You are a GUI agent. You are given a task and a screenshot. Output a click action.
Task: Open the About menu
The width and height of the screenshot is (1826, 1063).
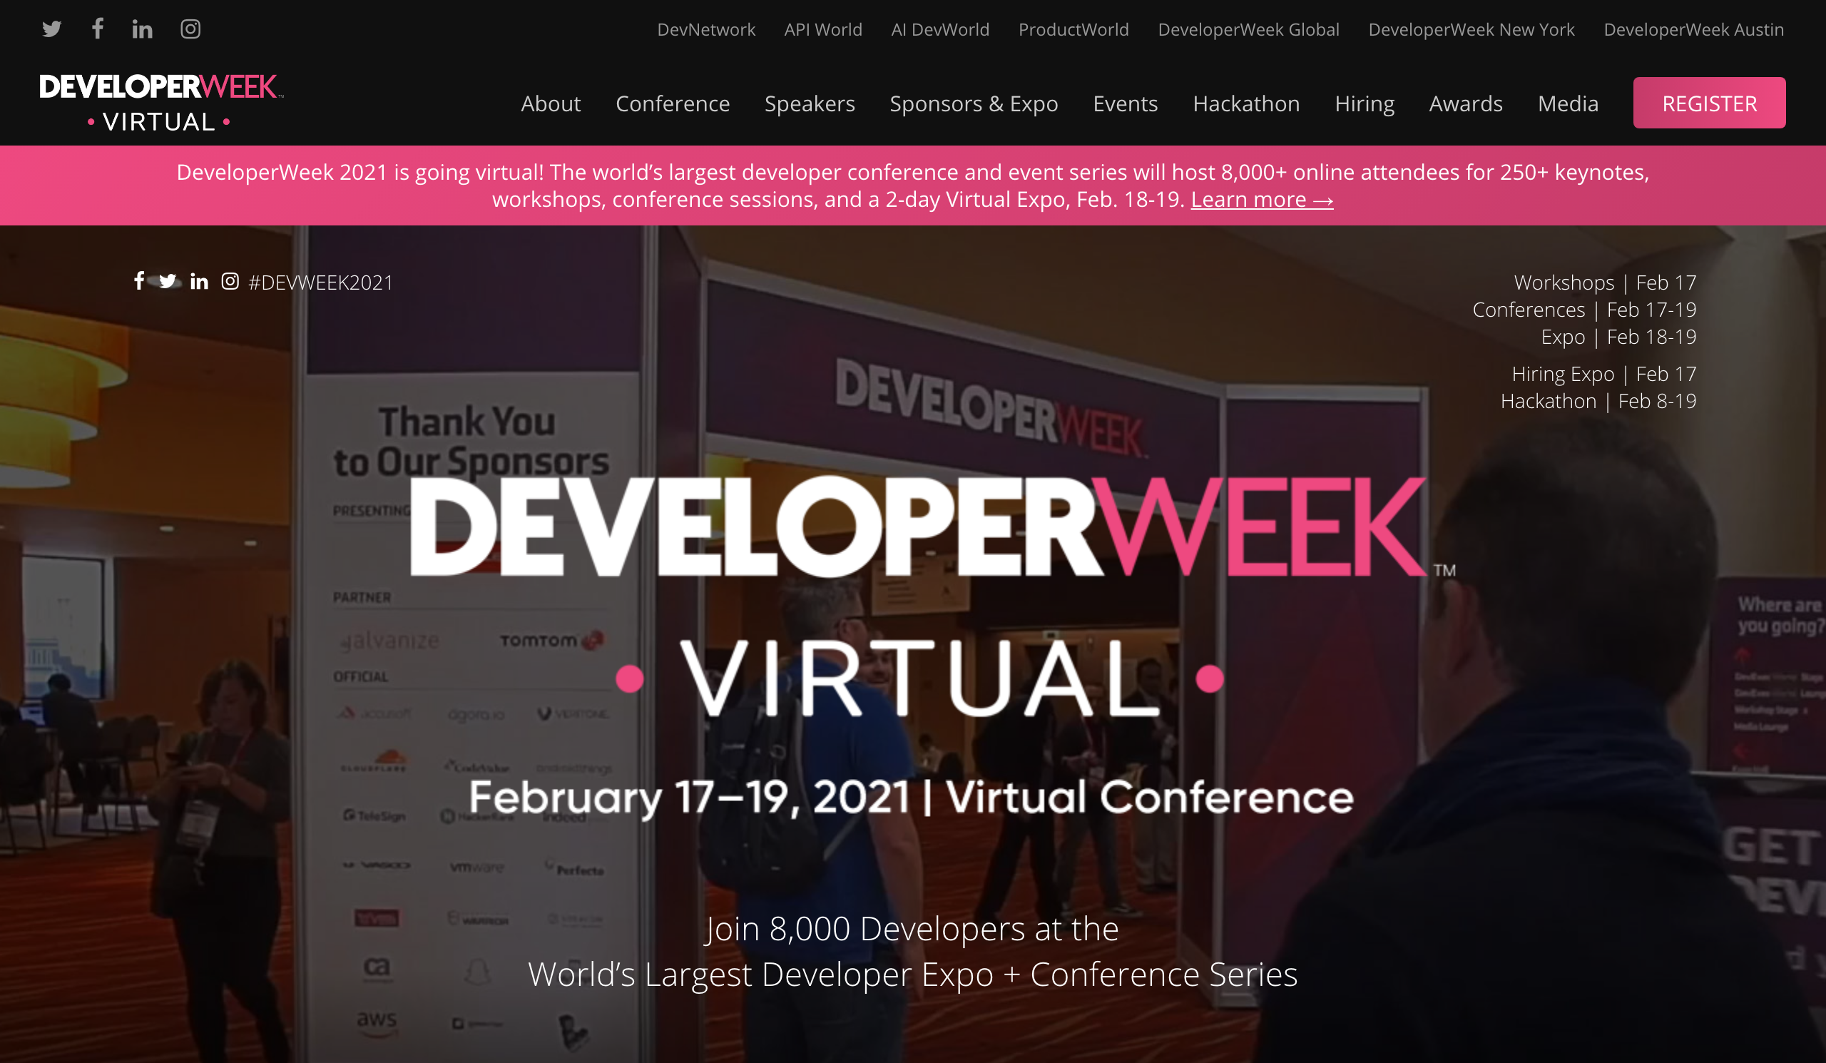[551, 103]
